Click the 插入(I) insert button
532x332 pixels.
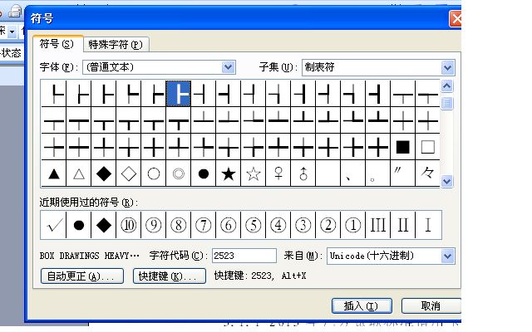[x=362, y=306]
